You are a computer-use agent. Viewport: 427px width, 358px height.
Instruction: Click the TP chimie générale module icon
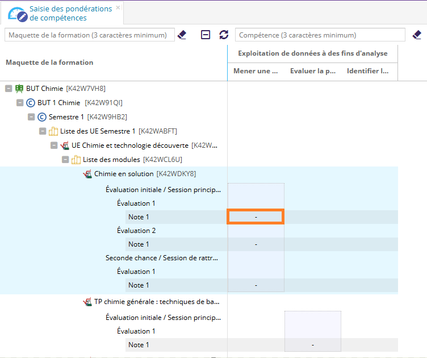87,302
